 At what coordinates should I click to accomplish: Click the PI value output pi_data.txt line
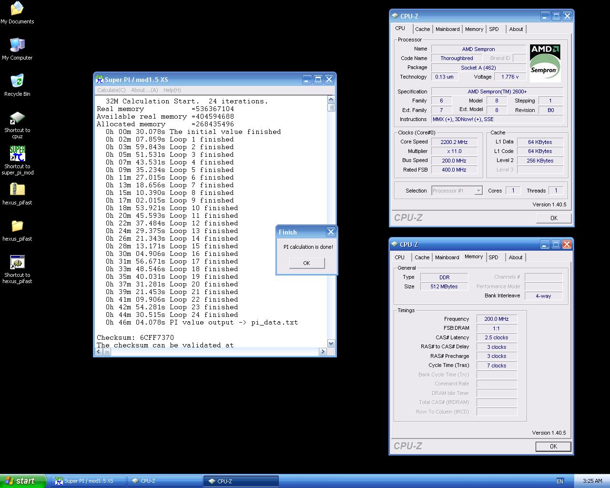[202, 322]
